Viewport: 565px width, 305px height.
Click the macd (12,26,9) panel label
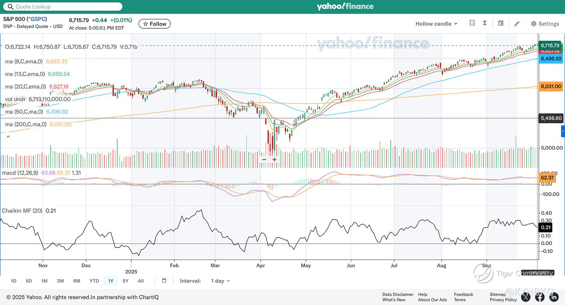[20, 172]
